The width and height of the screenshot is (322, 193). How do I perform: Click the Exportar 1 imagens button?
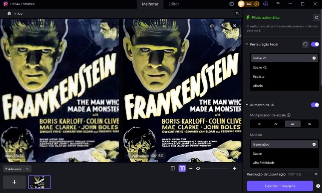pyautogui.click(x=280, y=186)
